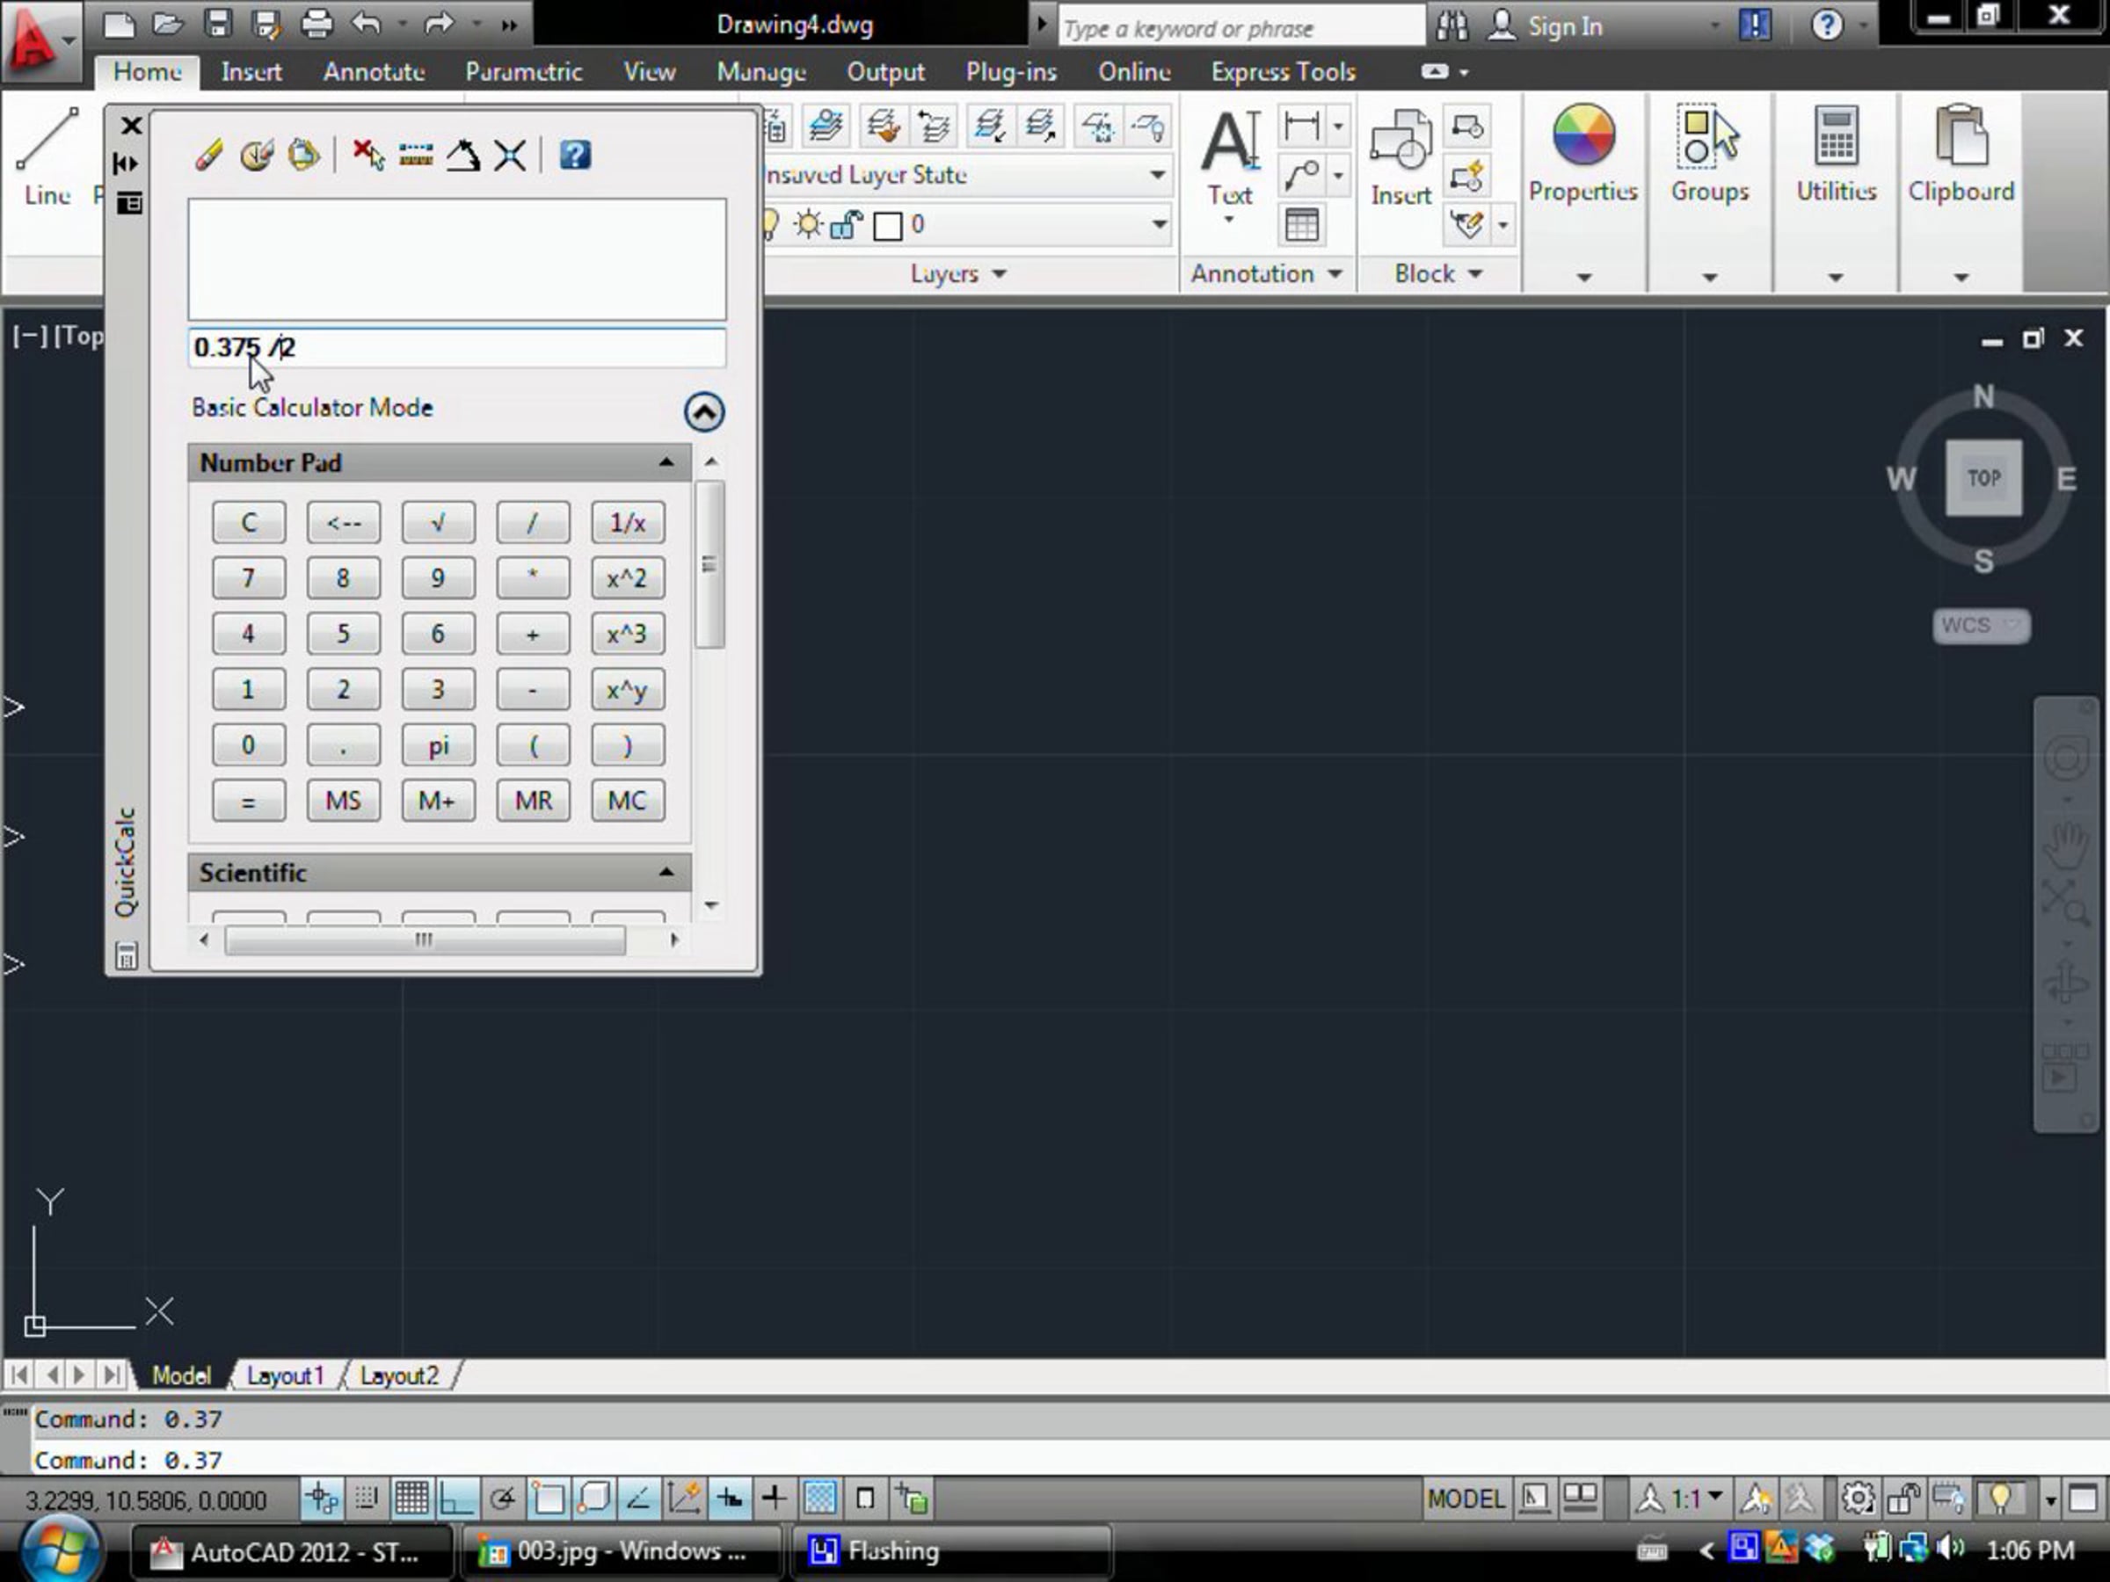Expand the Annotation panel dropdown
2110x1582 pixels.
pyautogui.click(x=1335, y=273)
